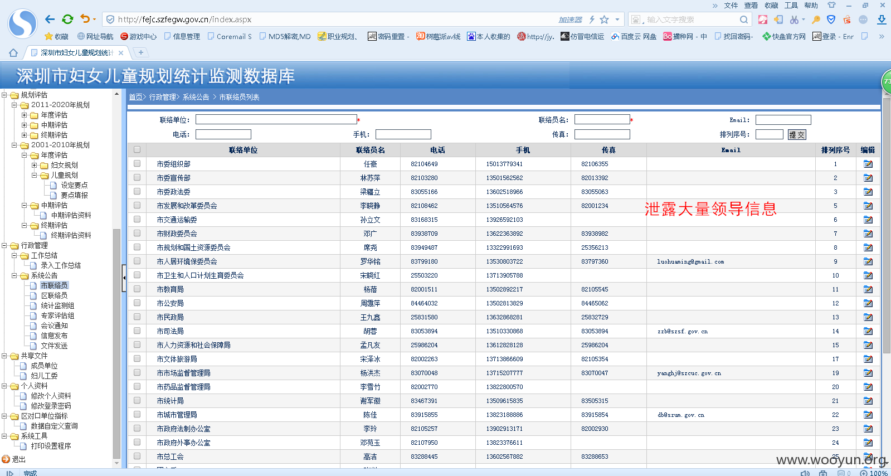891x476 pixels.
Task: Open the 文件 browser menu
Action: point(731,5)
